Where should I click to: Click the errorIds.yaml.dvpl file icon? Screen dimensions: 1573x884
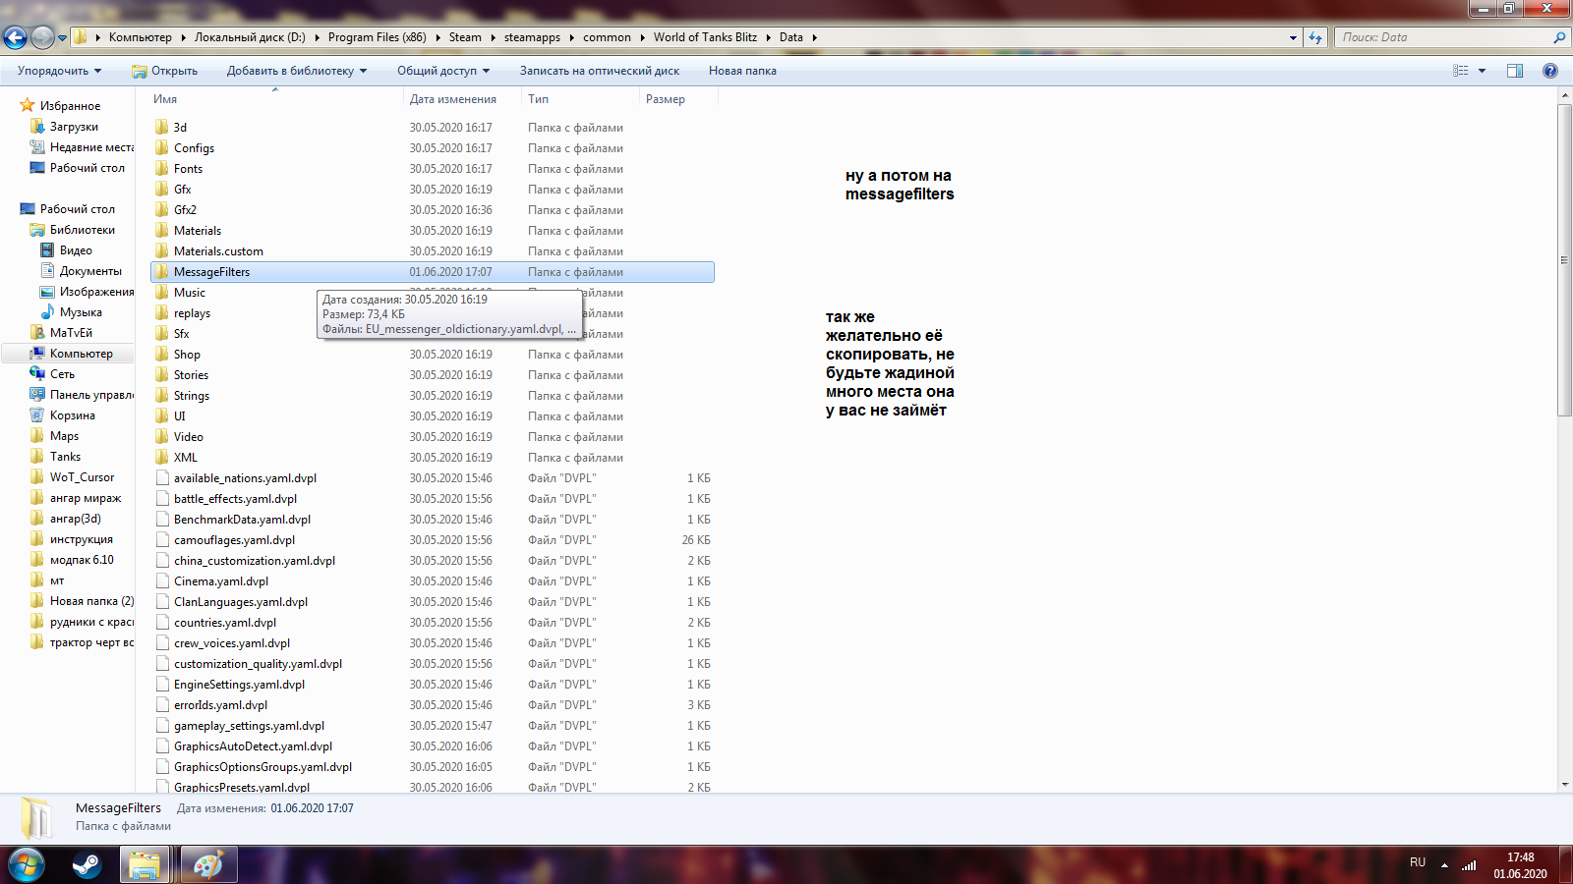(162, 705)
